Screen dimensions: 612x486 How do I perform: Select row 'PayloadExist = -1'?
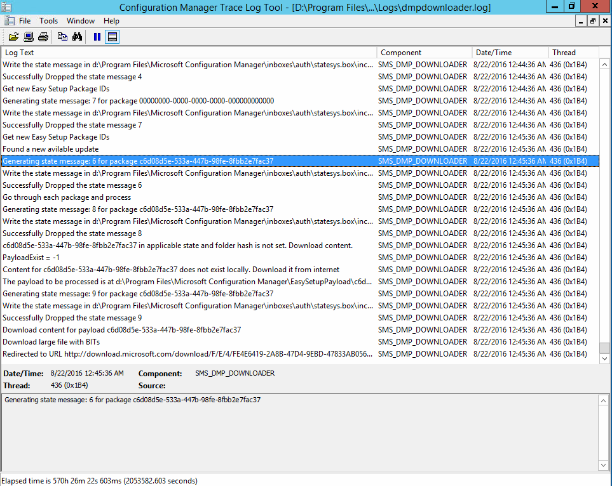[x=300, y=258]
